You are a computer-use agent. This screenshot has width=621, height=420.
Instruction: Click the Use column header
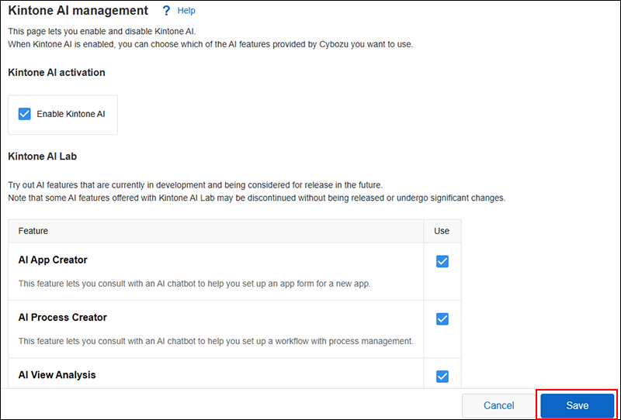point(442,231)
